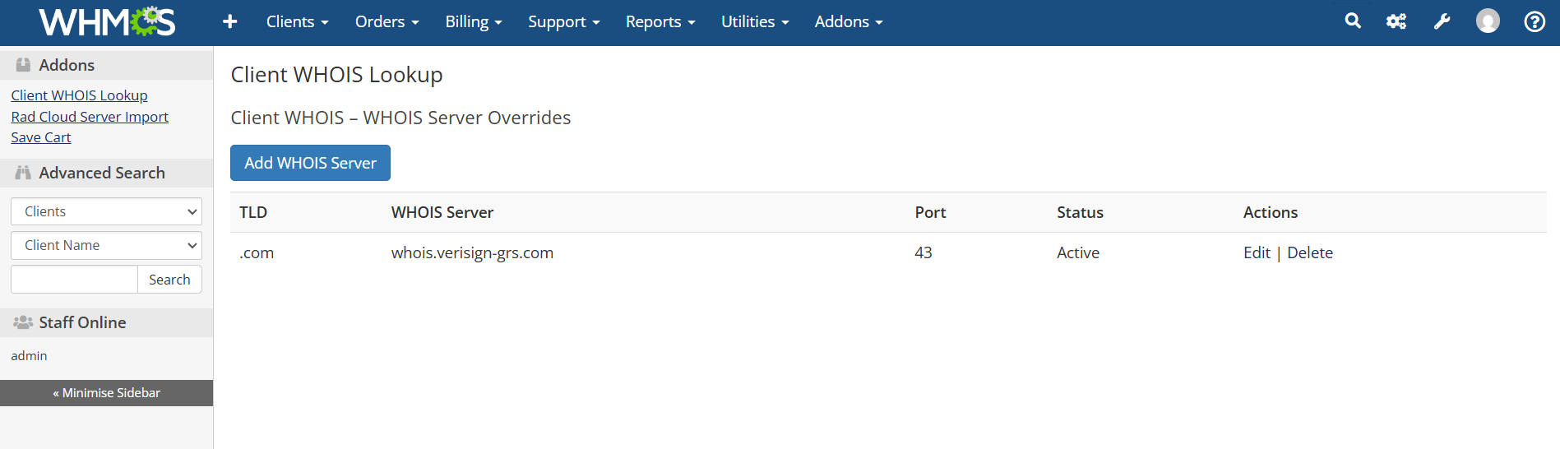Open the automation gears icon
This screenshot has height=449, width=1560.
1396,21
